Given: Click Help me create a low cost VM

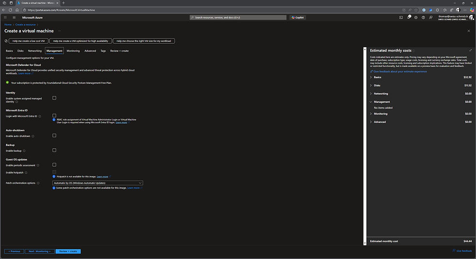Looking at the screenshot, I should (x=29, y=41).
